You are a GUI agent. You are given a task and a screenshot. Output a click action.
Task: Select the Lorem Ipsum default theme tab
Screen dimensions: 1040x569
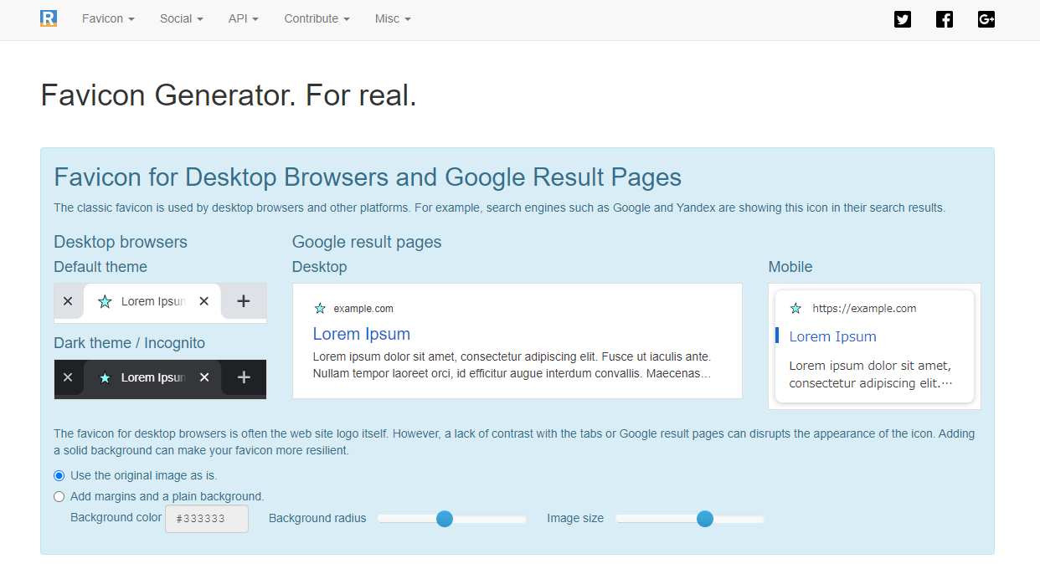click(x=152, y=301)
